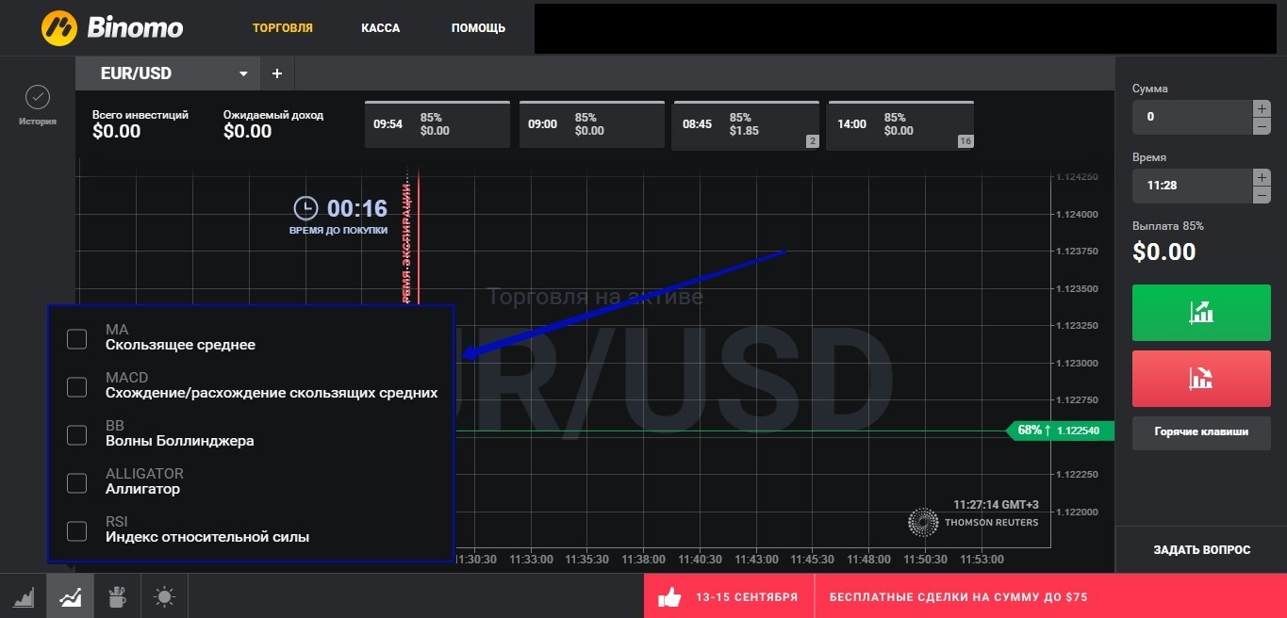Decrease Время with the minus stepper
This screenshot has width=1287, height=618.
click(1262, 195)
